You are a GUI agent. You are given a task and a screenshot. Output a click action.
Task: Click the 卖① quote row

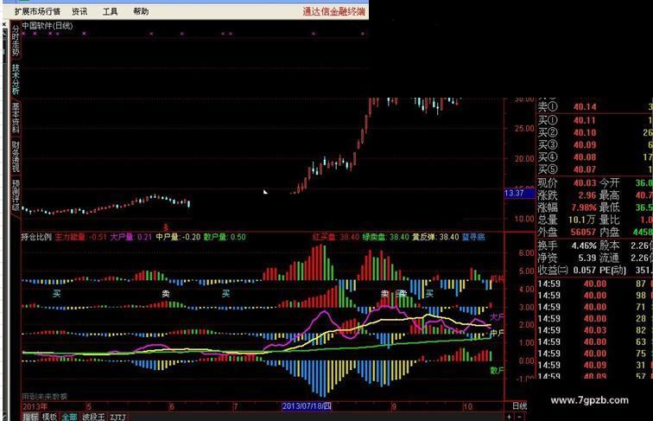594,106
